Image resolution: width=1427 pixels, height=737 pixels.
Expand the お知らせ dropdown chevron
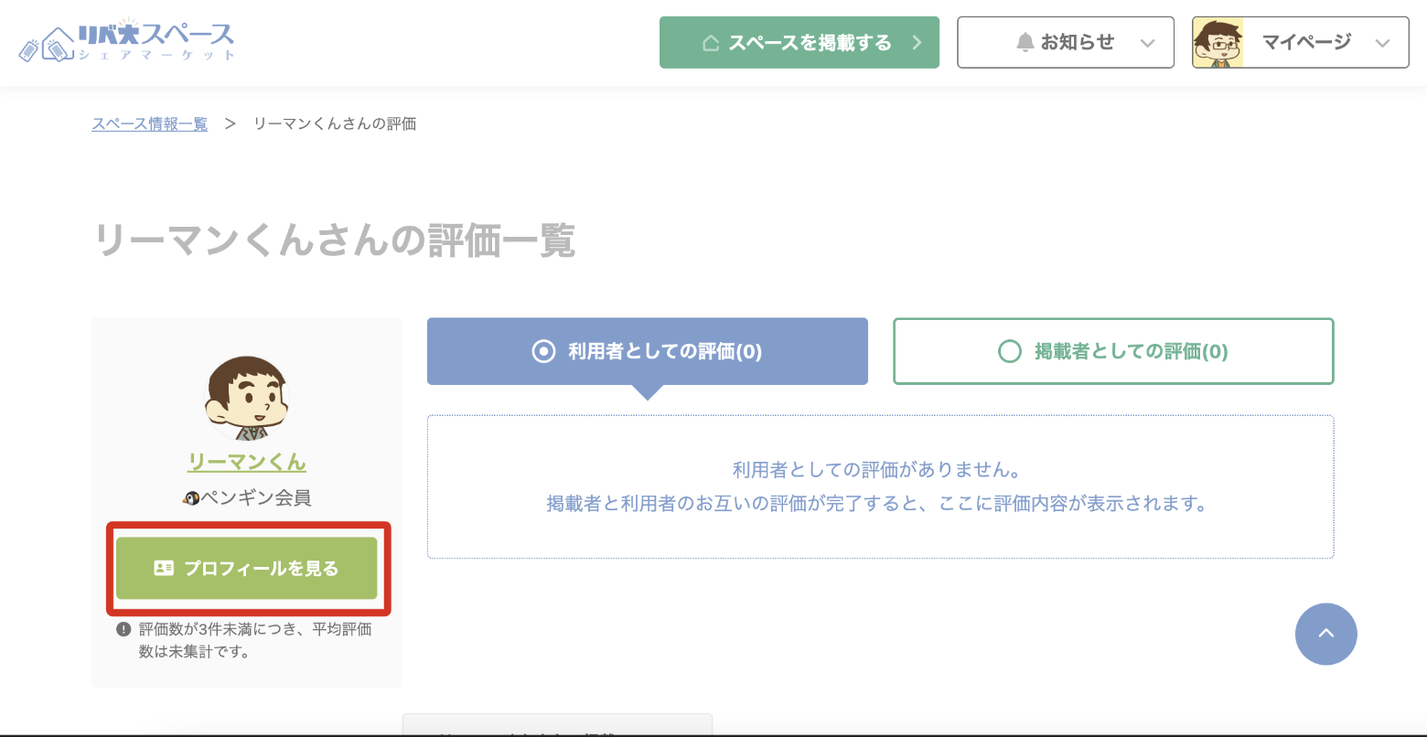click(1148, 43)
